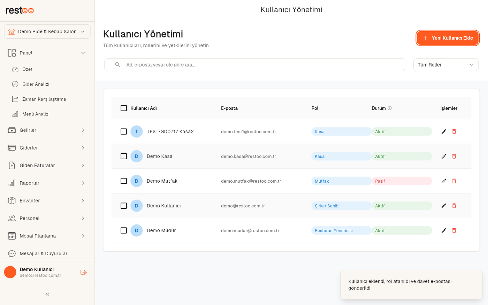Expand the Giden Faturalar menu
488x305 pixels.
tap(47, 165)
